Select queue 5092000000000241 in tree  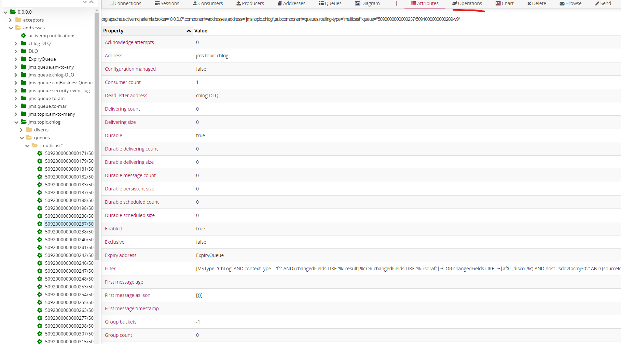click(69, 247)
